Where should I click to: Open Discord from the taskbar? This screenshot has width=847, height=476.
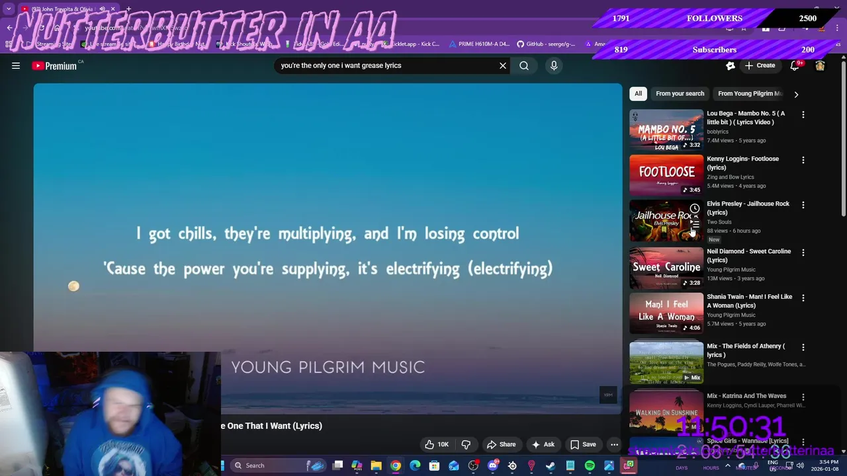493,465
